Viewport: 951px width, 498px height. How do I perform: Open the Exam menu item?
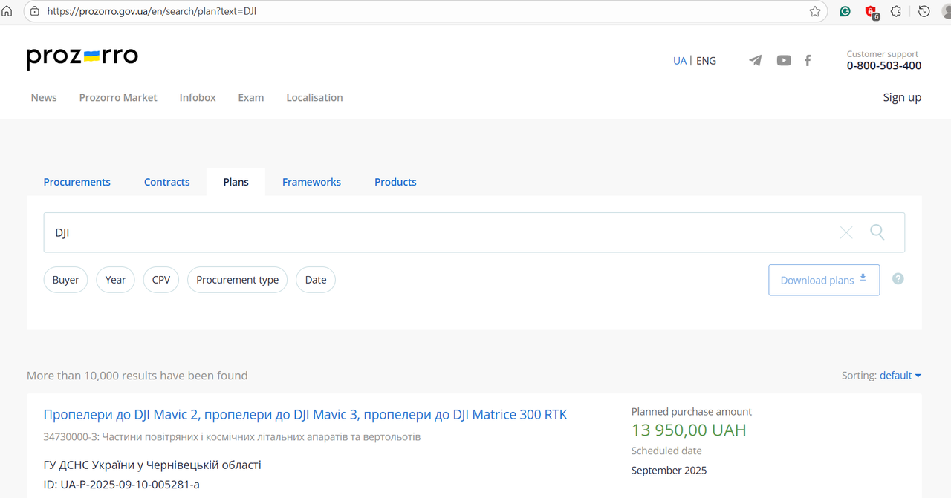(251, 97)
